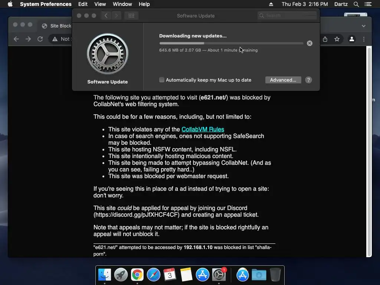Click the date and time in the menu bar

point(305,4)
